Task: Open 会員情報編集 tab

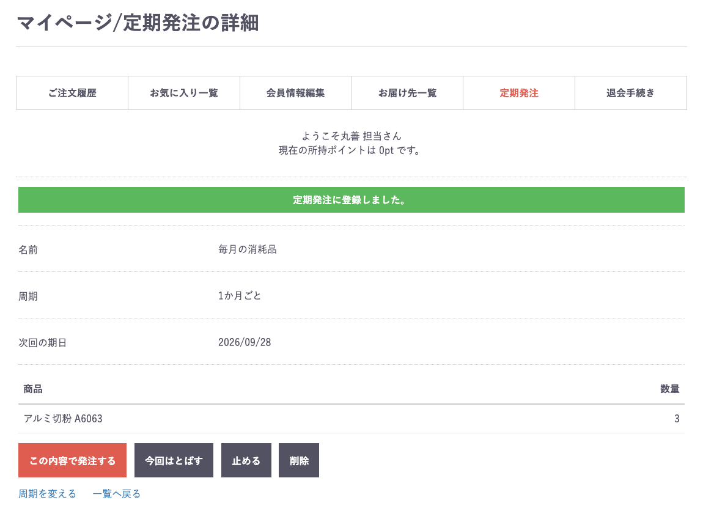Action: point(295,93)
